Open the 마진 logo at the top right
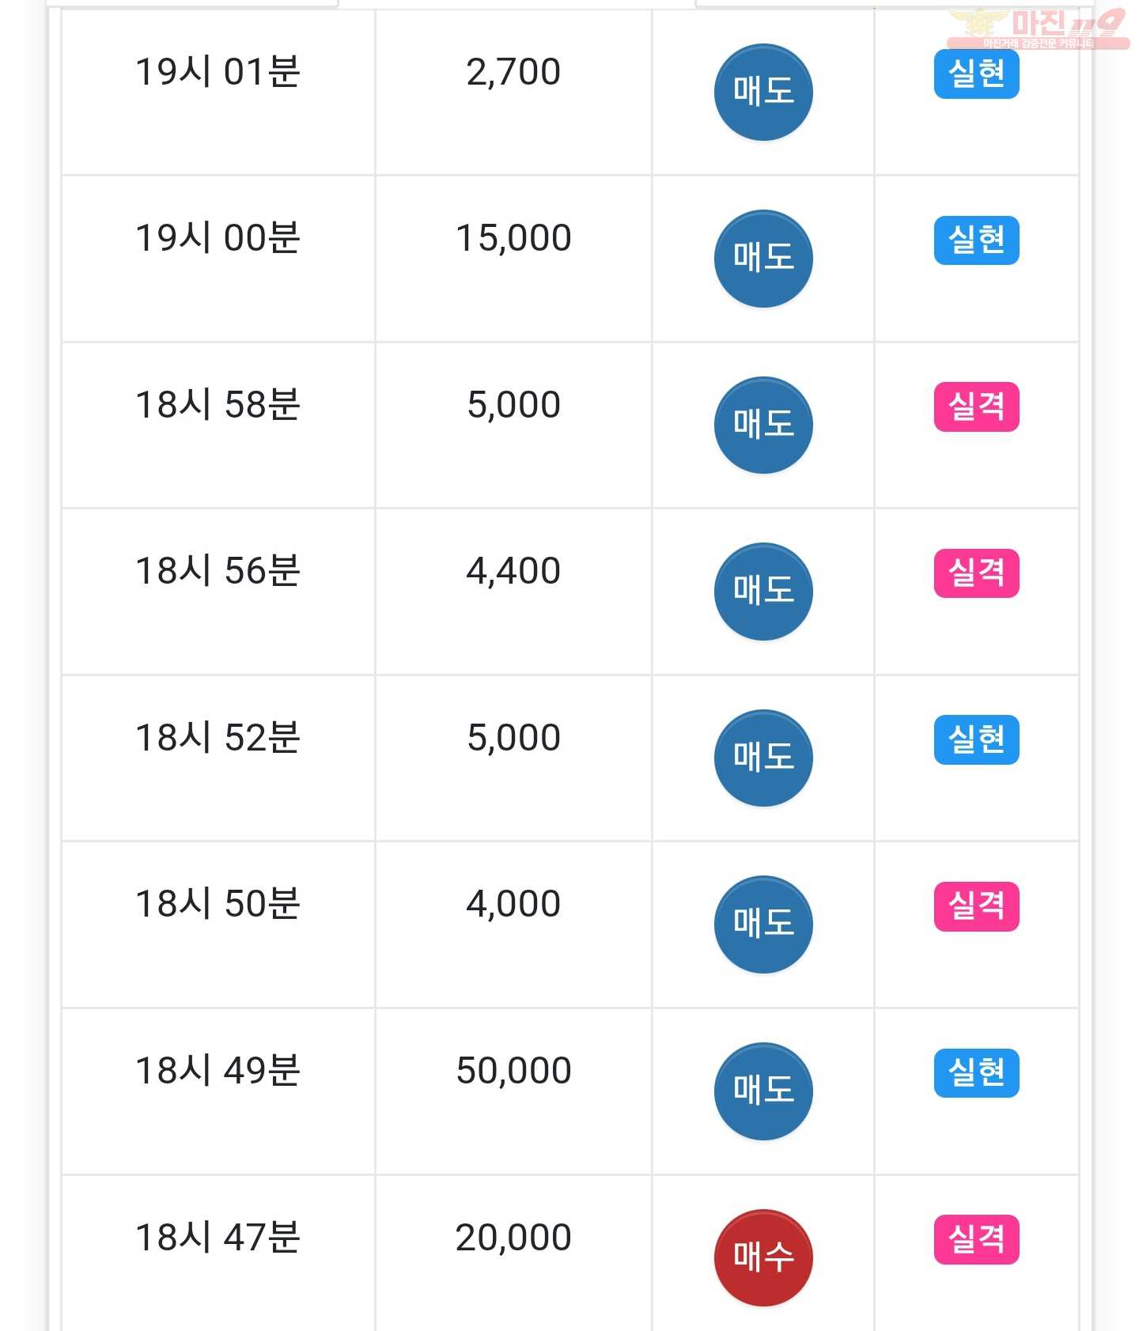 tap(1038, 28)
